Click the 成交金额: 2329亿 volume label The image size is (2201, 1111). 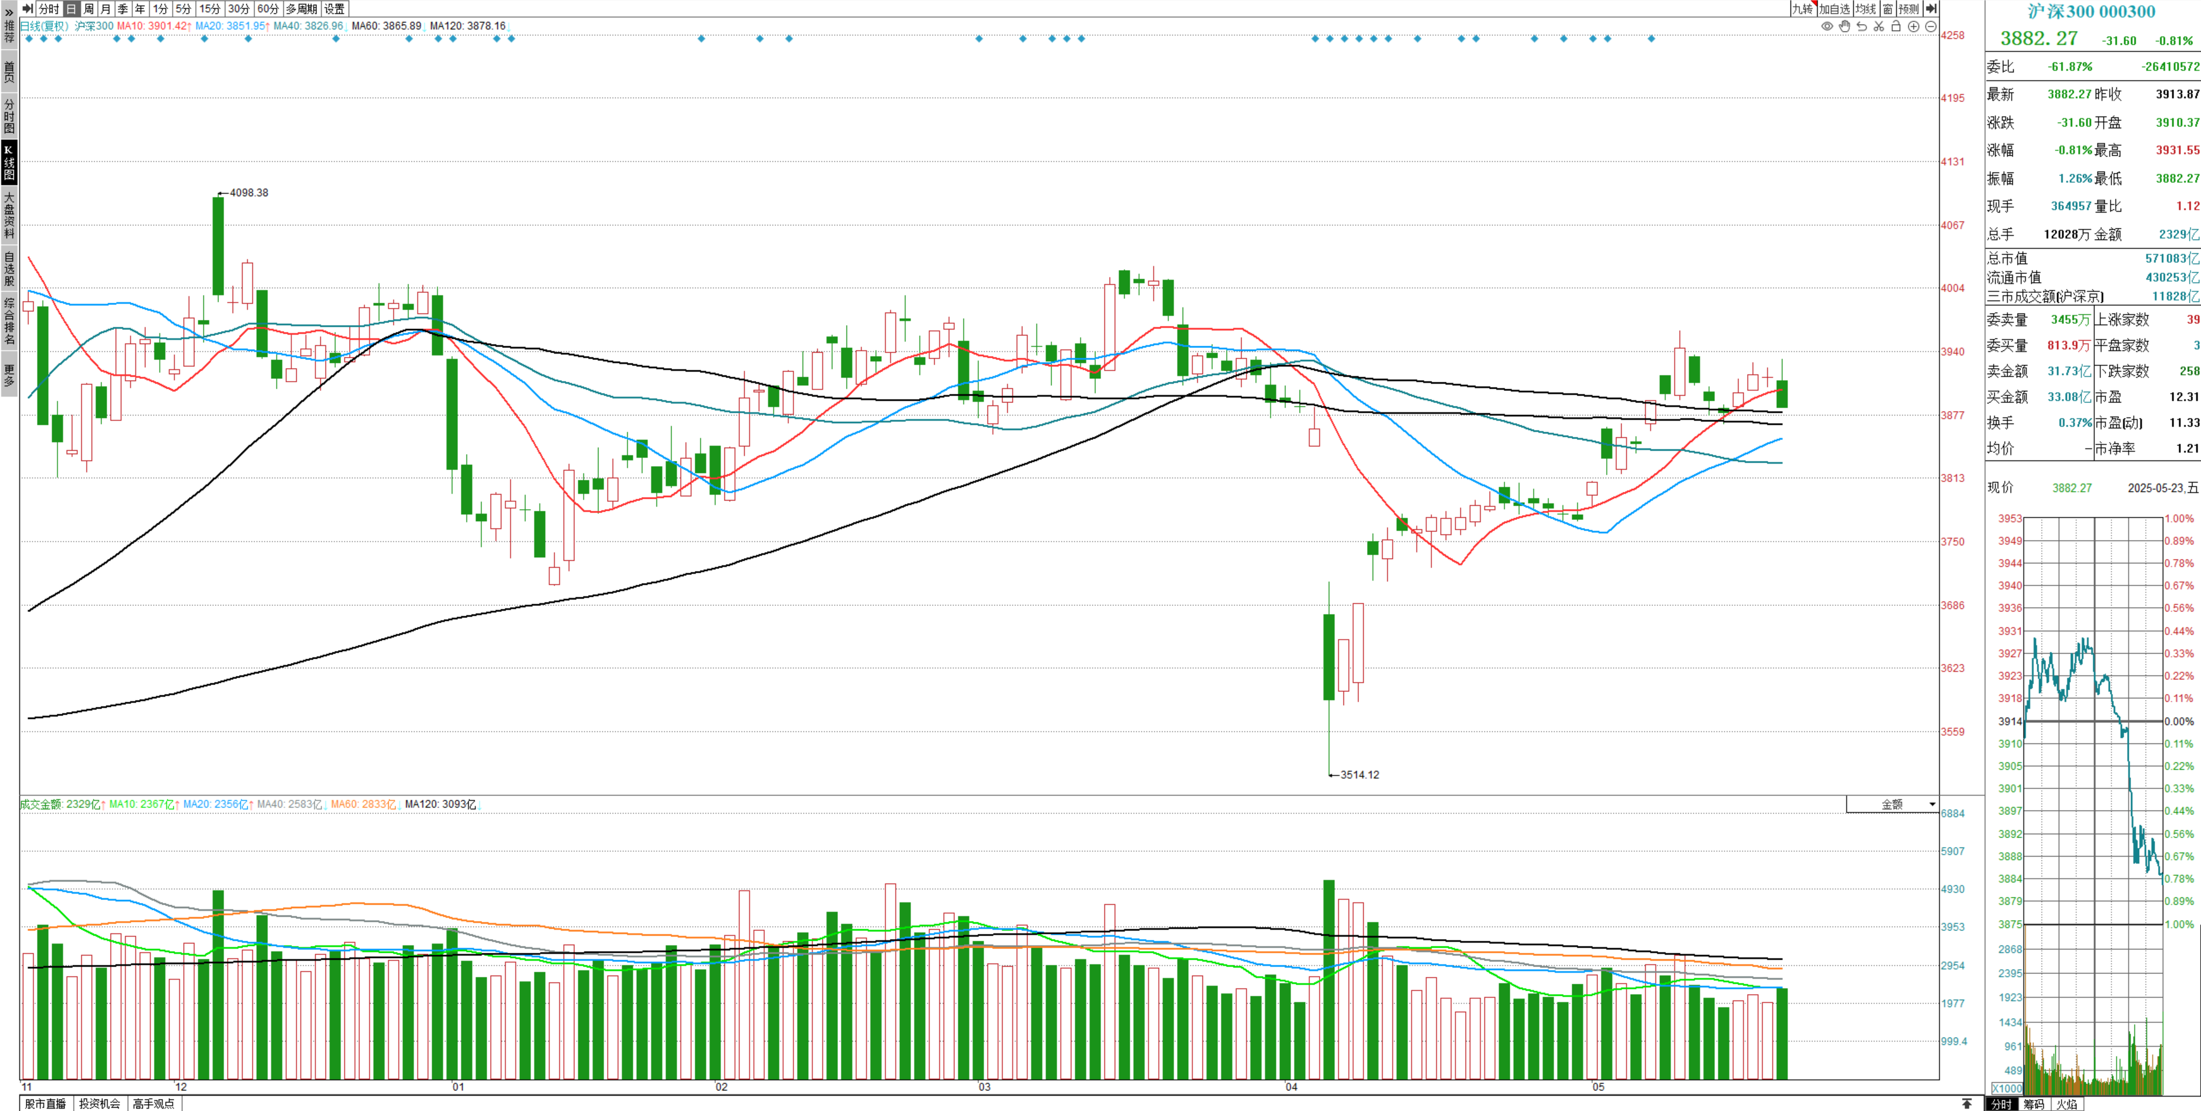[x=60, y=804]
